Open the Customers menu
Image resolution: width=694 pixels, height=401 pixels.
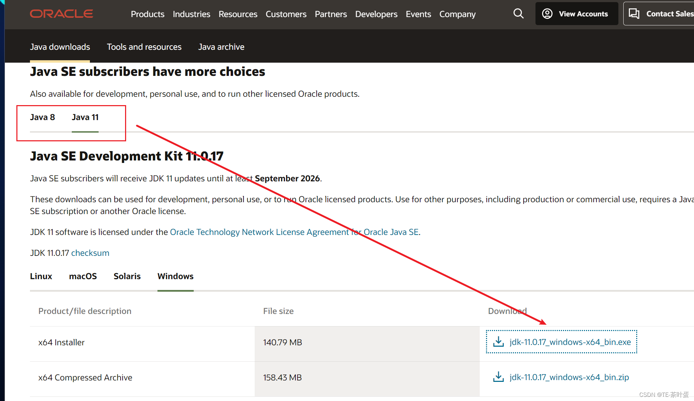click(286, 14)
